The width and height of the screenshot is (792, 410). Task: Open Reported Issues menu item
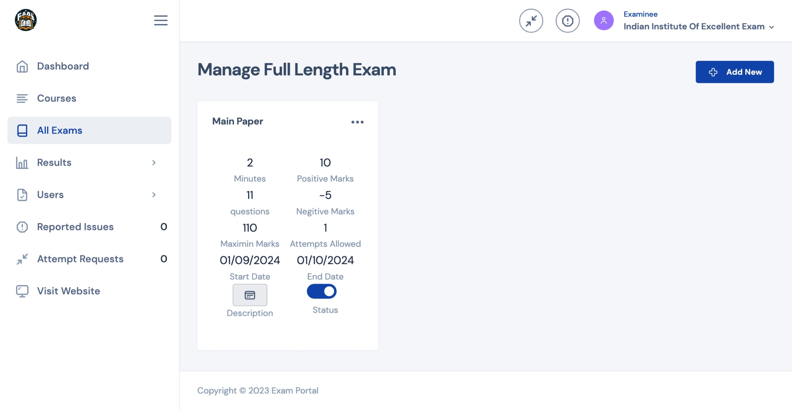point(75,227)
